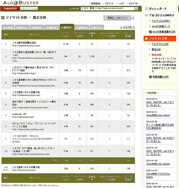
Task: Click the dashboard icon beside ダッシュボード
Action: click(146, 9)
